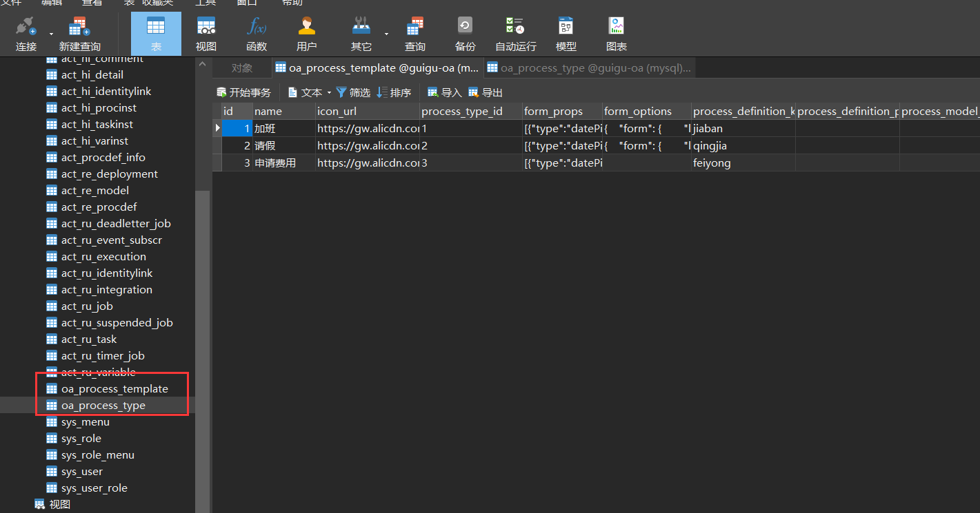Screen dimensions: 980x513
Task: Select sys_user_role table in tree
Action: click(94, 488)
